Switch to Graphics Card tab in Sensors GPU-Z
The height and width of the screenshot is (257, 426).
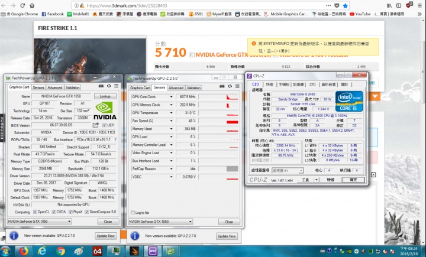140,88
